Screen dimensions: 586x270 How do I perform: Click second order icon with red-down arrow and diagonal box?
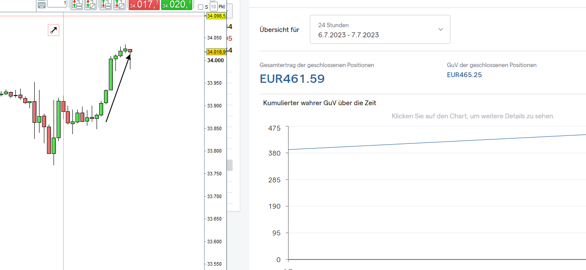click(90, 4)
